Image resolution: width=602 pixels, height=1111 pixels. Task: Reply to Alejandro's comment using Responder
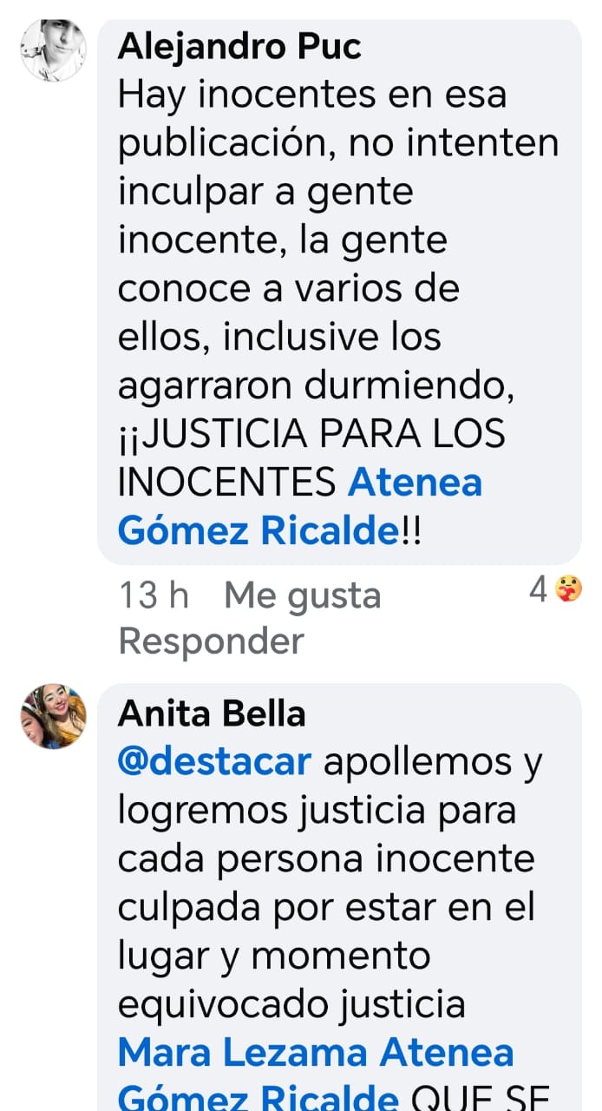pyautogui.click(x=211, y=641)
